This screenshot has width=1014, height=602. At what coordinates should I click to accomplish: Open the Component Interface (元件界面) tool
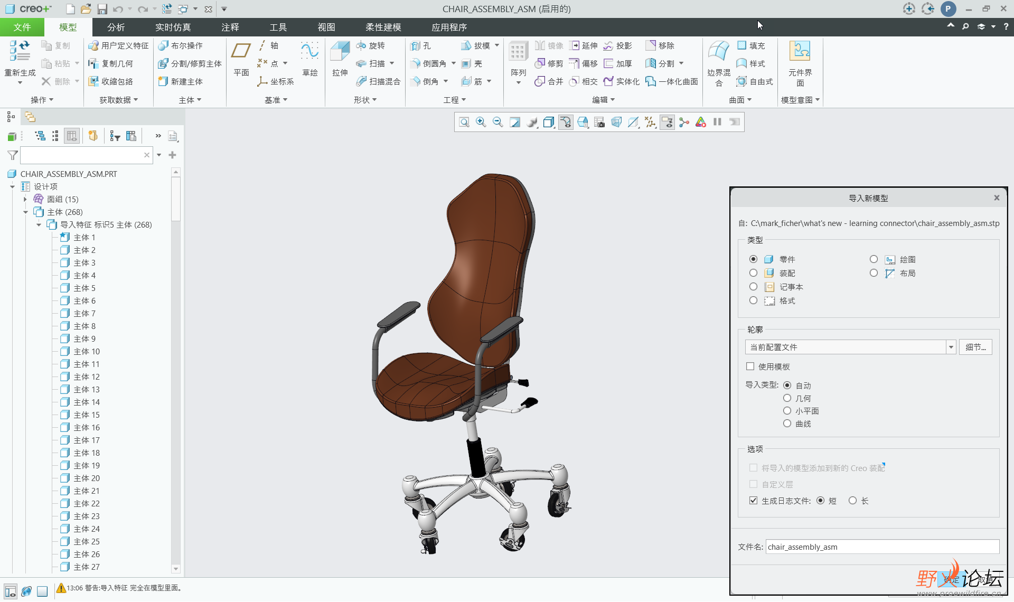click(x=800, y=63)
